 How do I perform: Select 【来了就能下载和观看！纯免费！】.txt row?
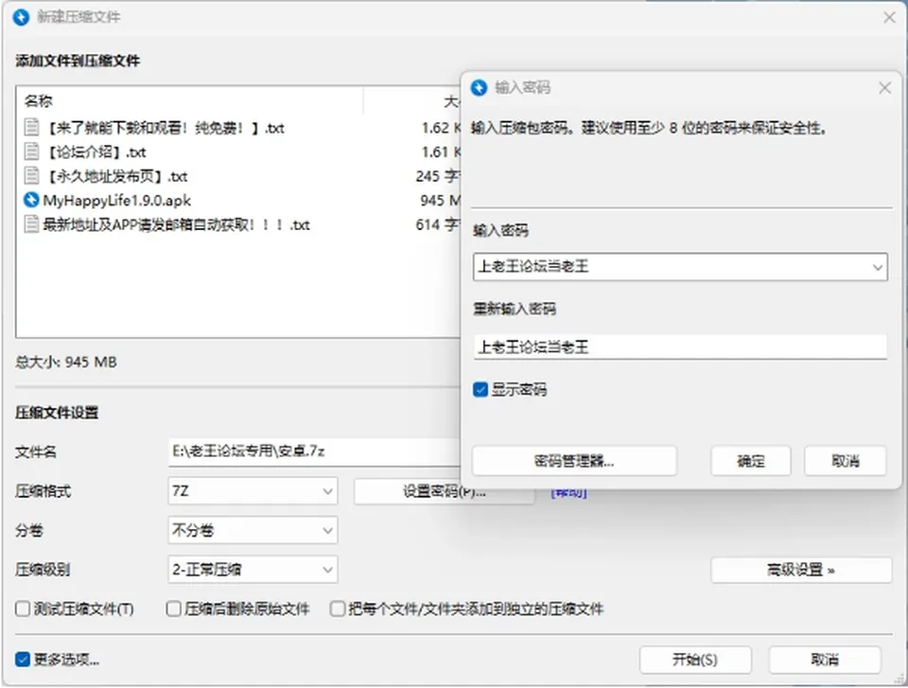239,128
